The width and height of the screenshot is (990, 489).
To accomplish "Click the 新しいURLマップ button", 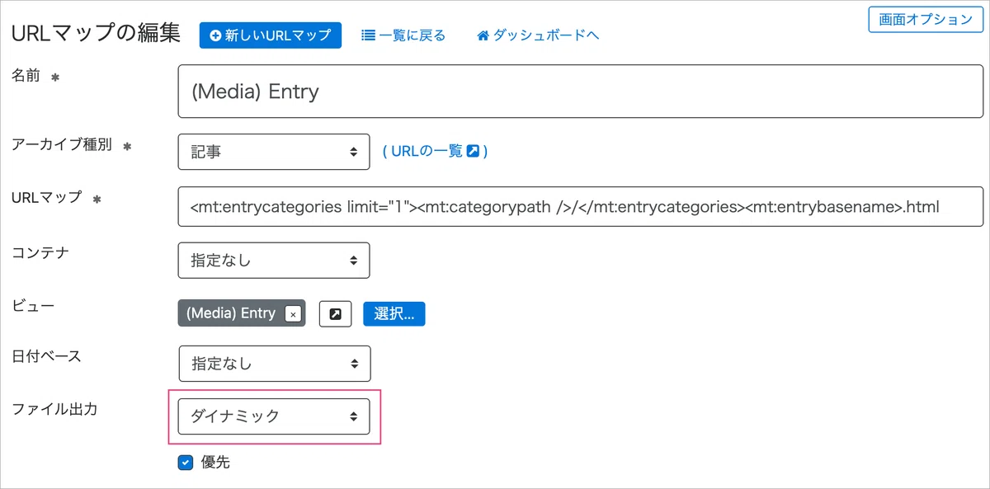I will click(x=271, y=35).
